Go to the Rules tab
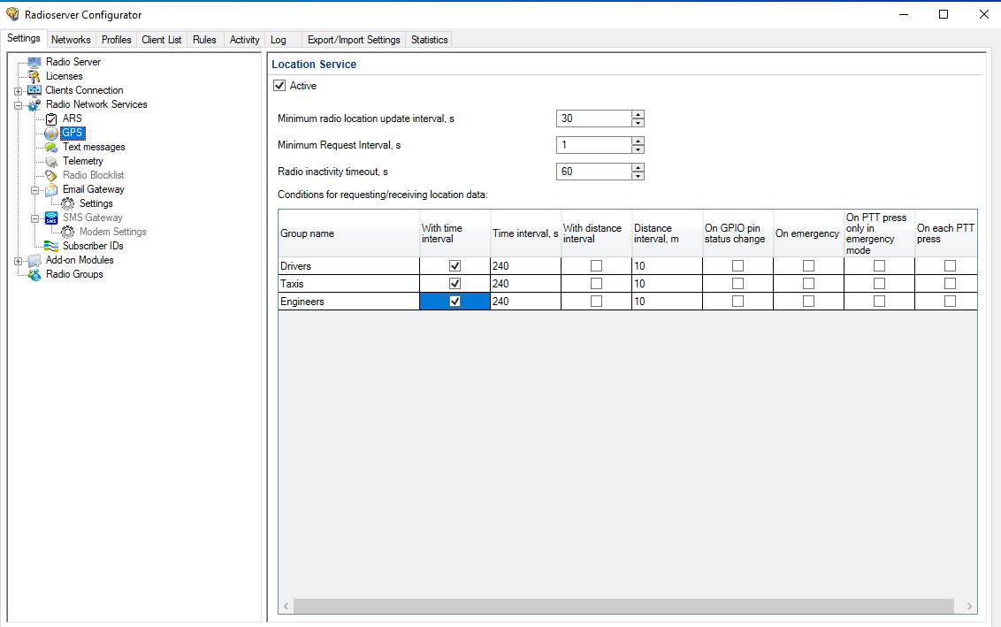This screenshot has height=627, width=1001. pos(204,40)
